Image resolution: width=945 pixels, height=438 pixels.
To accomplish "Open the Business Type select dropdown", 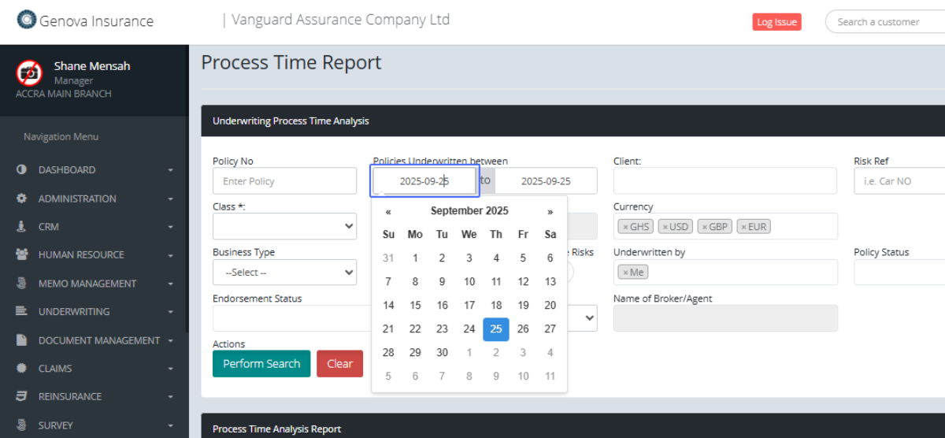I will tap(284, 273).
